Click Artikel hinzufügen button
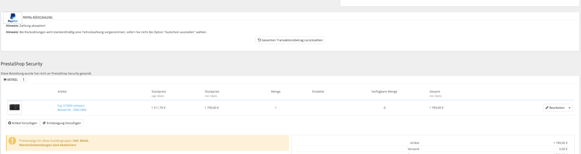Image resolution: width=581 pixels, height=154 pixels. coord(23,123)
